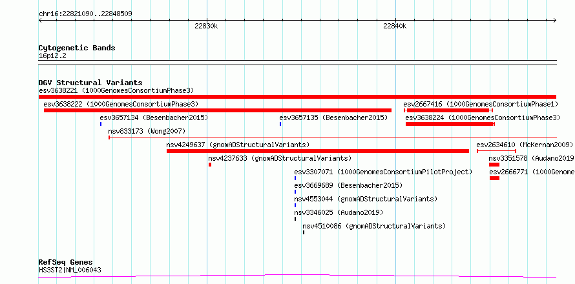The image size is (575, 284).
Task: Click nsv4553044 blue marker
Action: tap(295, 205)
